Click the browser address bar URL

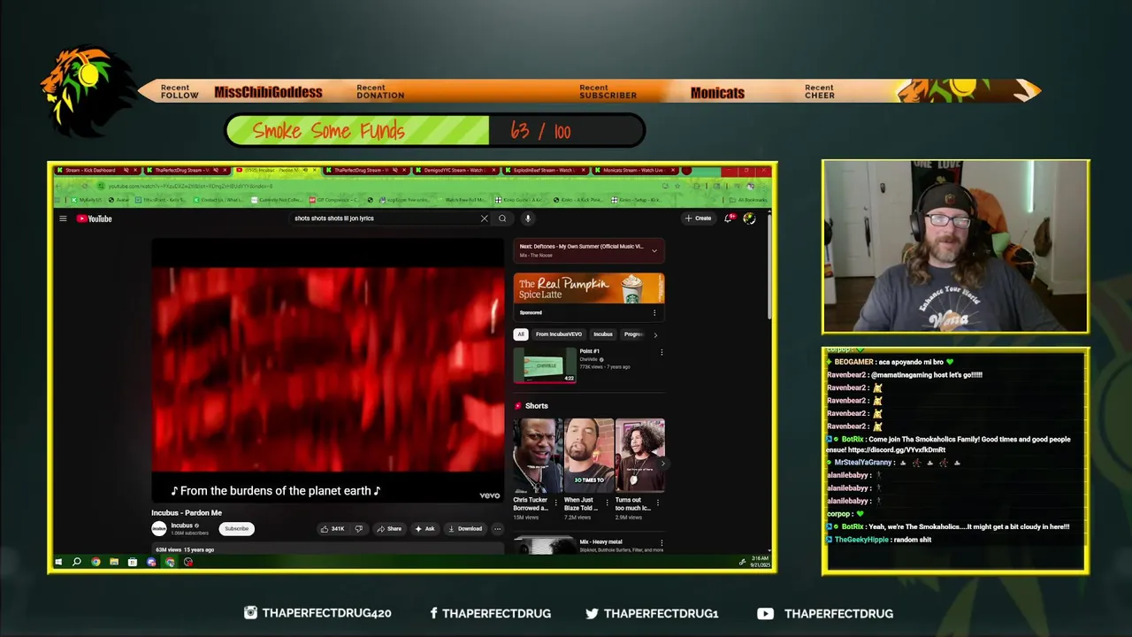pos(190,186)
